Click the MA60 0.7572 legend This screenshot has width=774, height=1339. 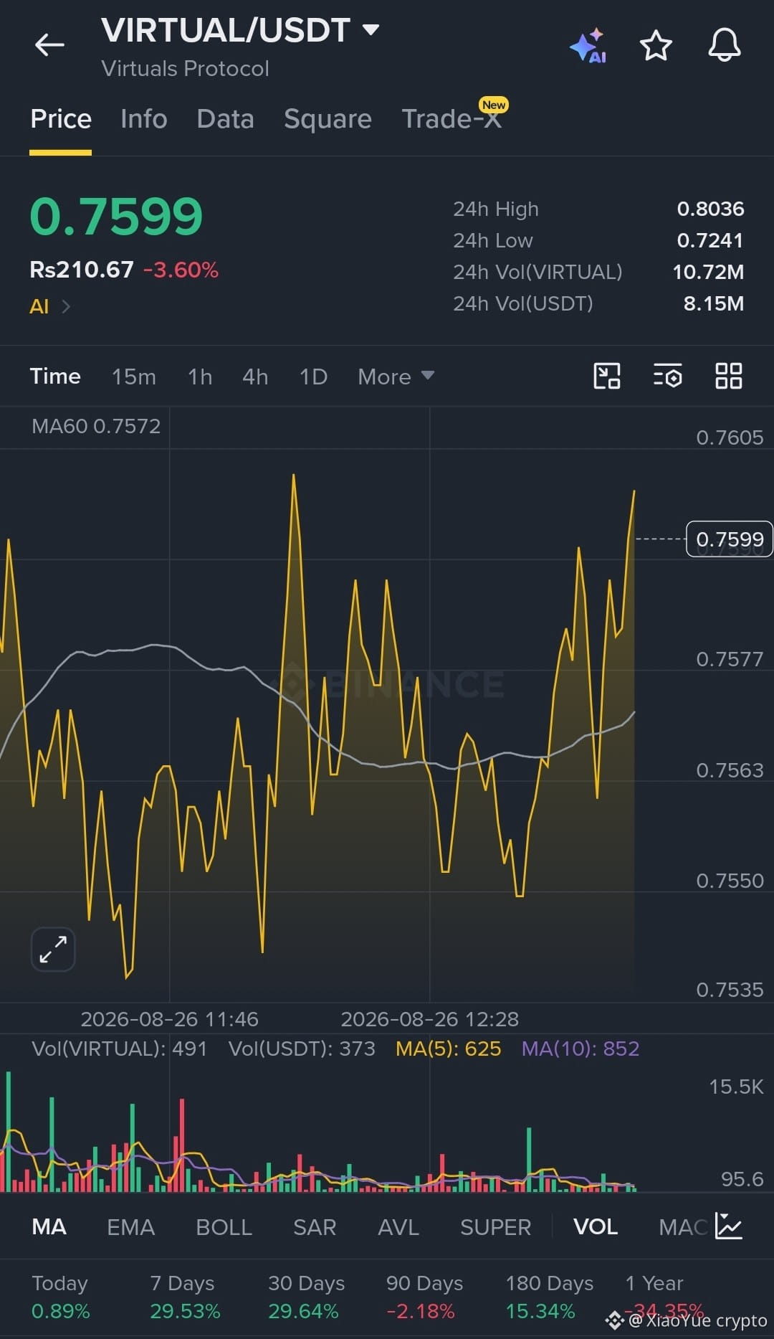pyautogui.click(x=96, y=426)
